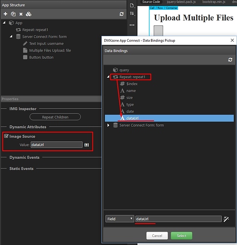Close the Data Bindings Pickup dialog
The height and width of the screenshot is (245, 237).
click(x=232, y=40)
